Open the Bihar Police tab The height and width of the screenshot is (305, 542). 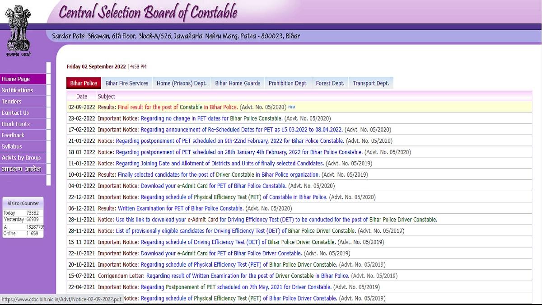(84, 83)
